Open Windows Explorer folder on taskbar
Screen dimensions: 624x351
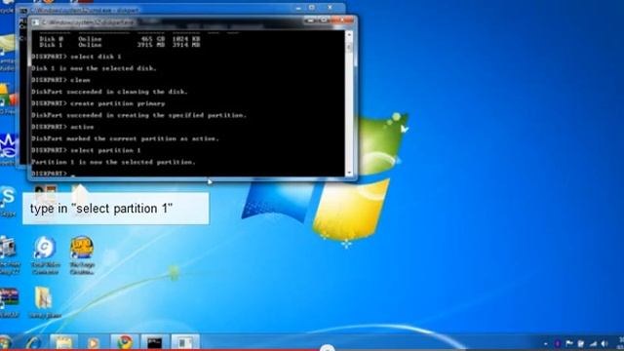pyautogui.click(x=63, y=342)
